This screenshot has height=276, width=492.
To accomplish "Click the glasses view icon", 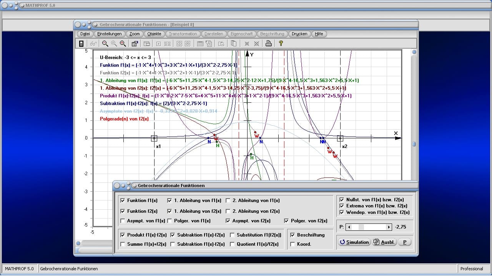I will [93, 44].
